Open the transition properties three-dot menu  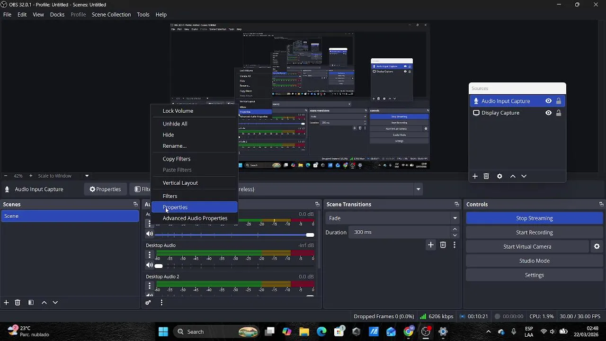coord(454,245)
